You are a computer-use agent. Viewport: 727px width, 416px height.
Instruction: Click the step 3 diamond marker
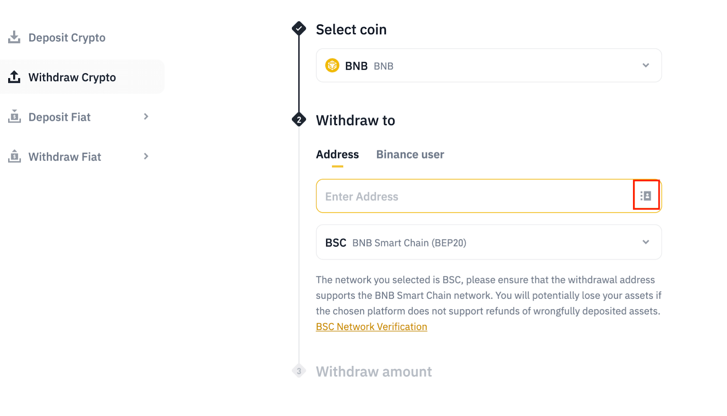pos(299,371)
